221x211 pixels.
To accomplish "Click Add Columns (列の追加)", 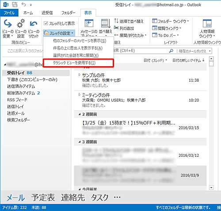I will pos(124,28).
